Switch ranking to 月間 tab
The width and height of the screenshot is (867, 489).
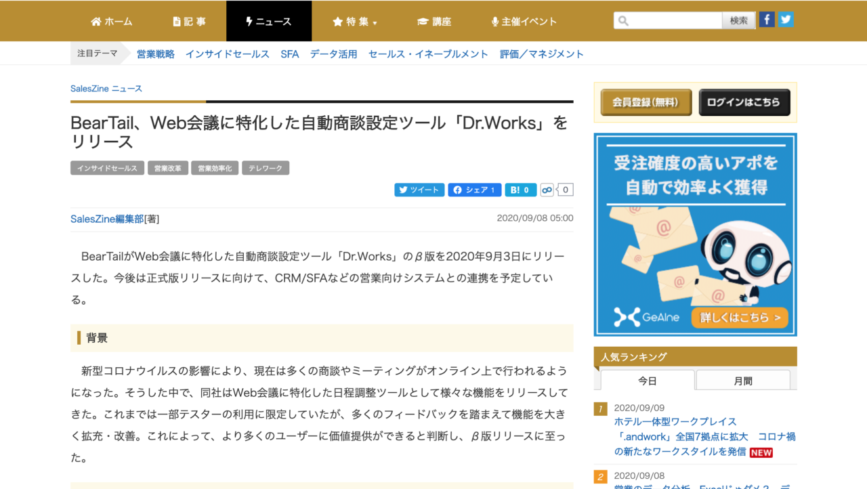point(743,381)
